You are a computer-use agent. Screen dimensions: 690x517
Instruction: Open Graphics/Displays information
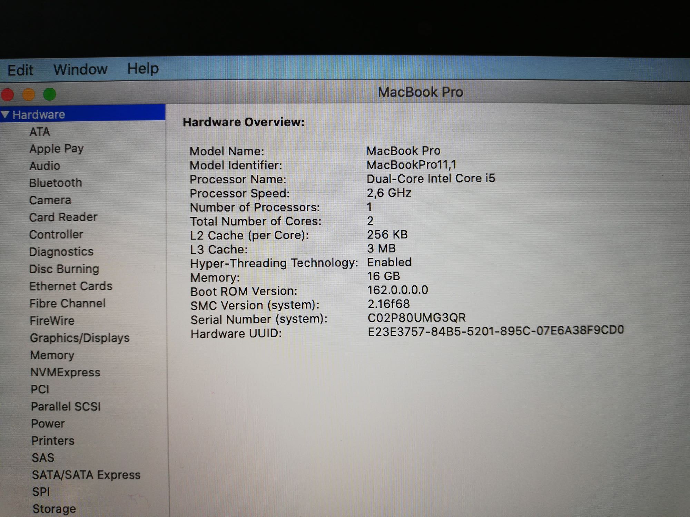click(x=80, y=338)
